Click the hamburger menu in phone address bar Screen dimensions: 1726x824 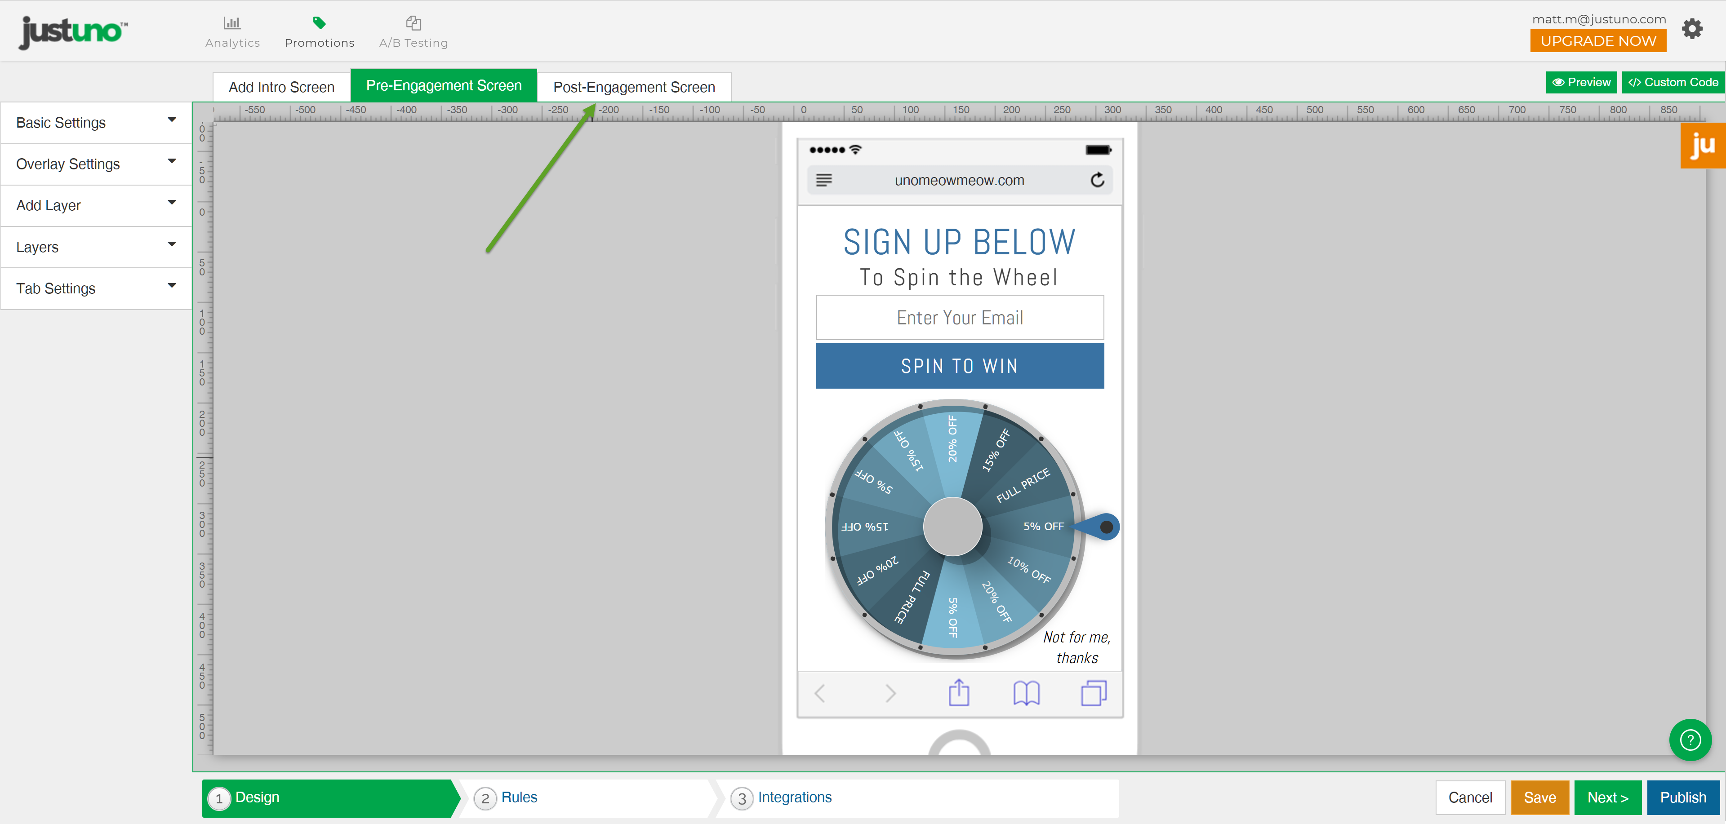coord(823,180)
